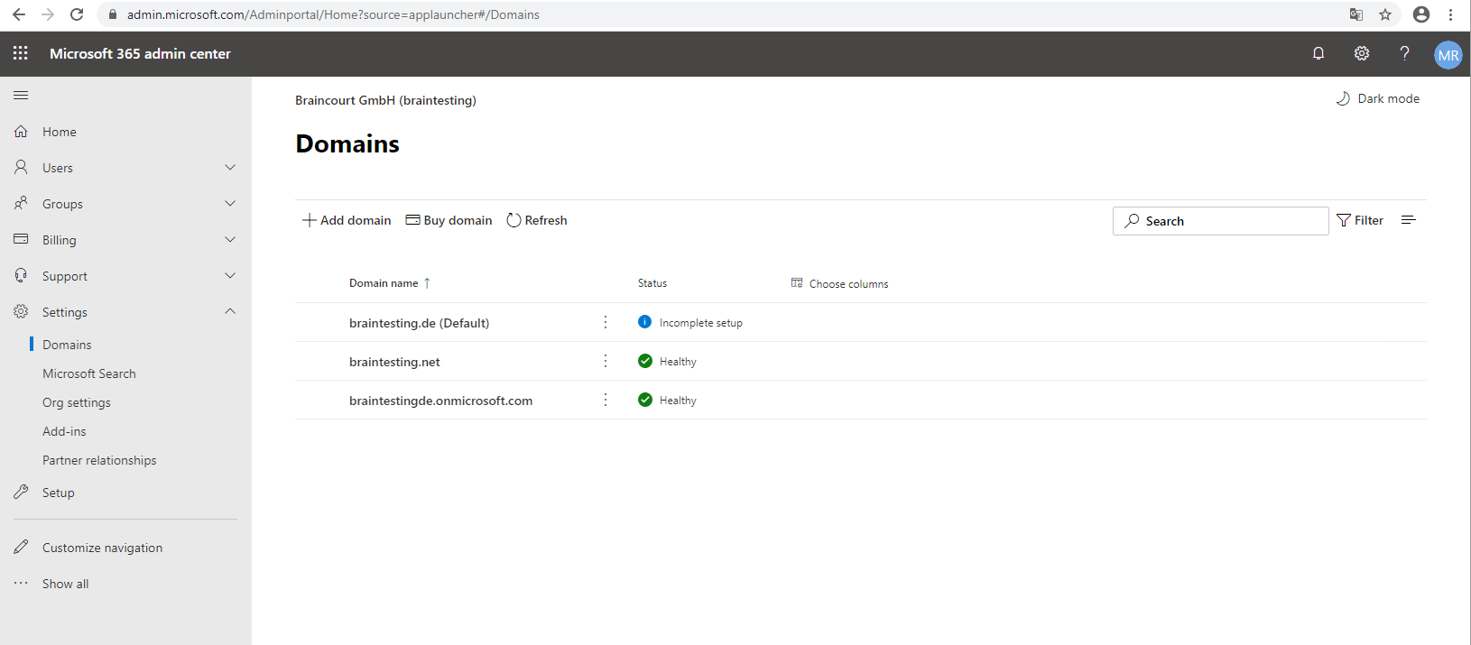Image resolution: width=1471 pixels, height=645 pixels.
Task: Open Setup nav item
Action: pos(59,493)
